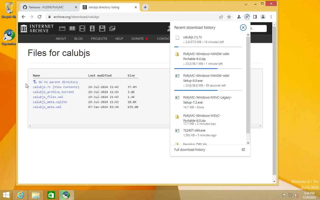
Task: Select the PollyMC-Windows-MSVC-Legacy-Setup-7.2.exe download
Action: coord(208,102)
